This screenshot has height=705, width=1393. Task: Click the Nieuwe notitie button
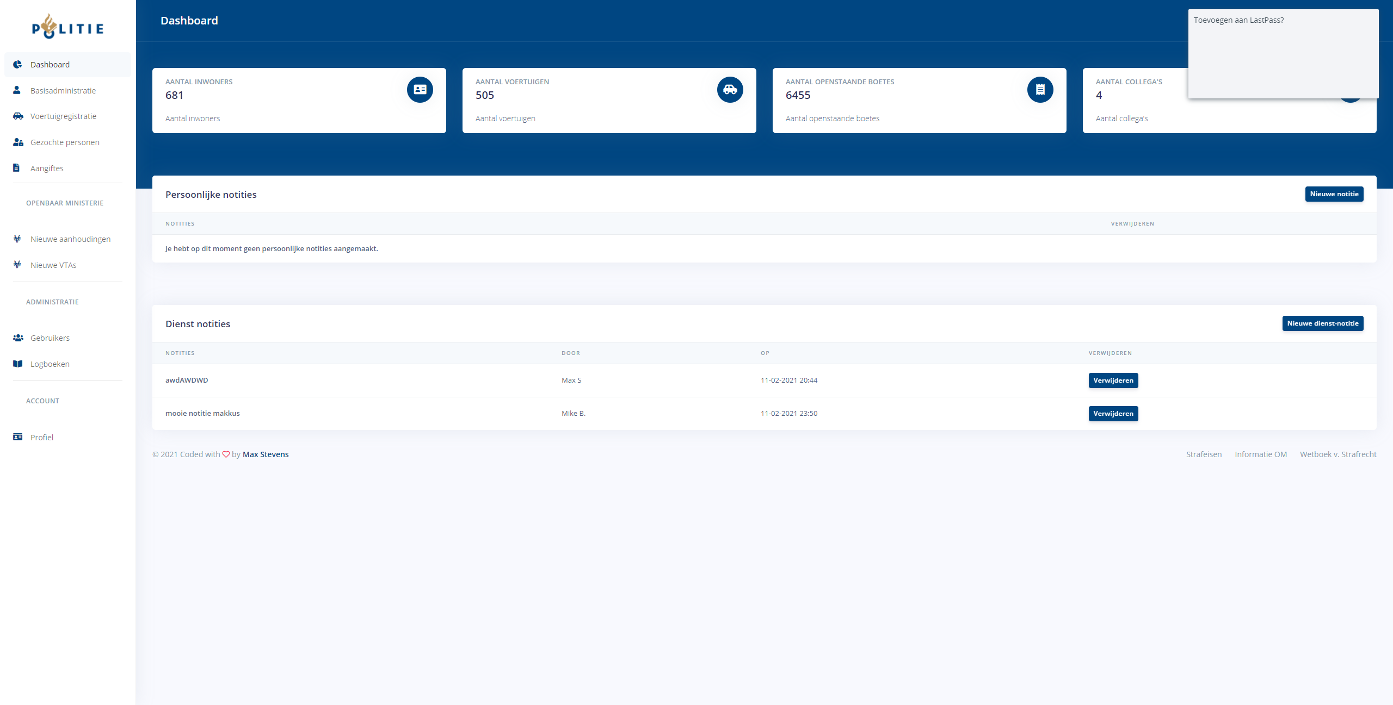1334,194
